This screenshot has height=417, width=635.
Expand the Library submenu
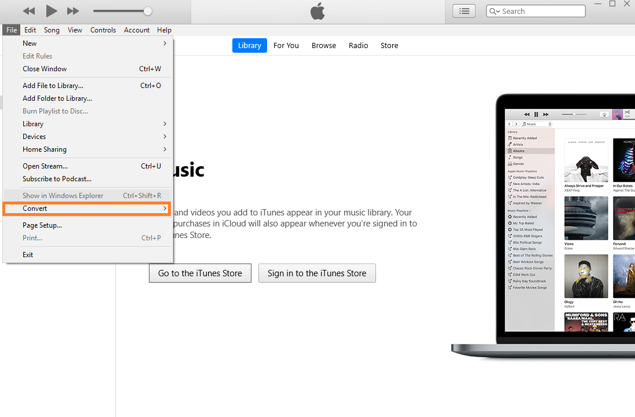[87, 124]
